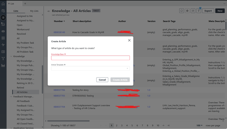Click the analytics bar chart sidebar icon
The width and height of the screenshot is (227, 129).
click(3, 65)
